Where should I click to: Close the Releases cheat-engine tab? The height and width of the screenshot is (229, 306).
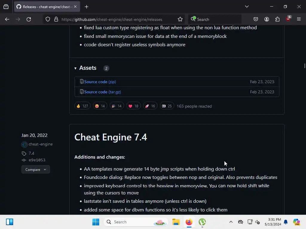click(75, 7)
